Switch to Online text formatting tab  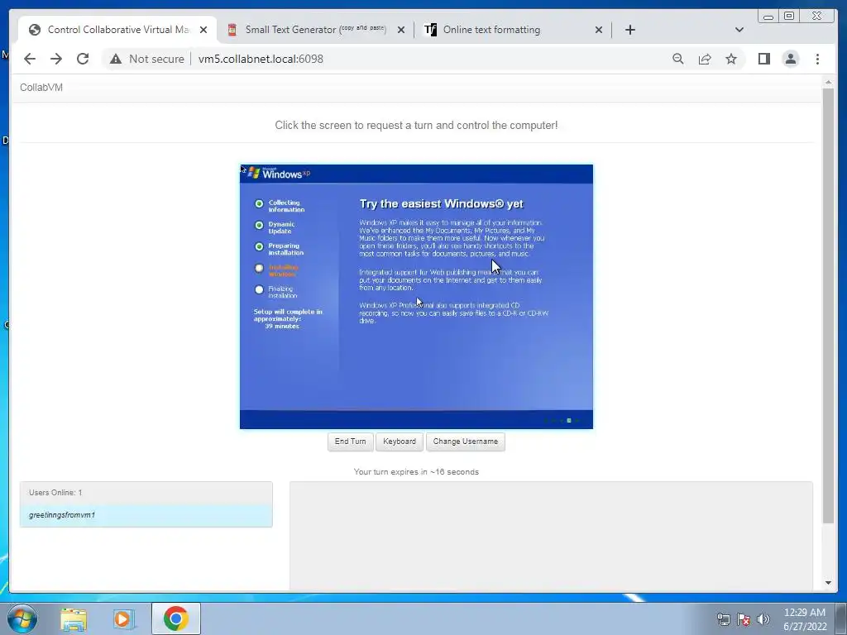[513, 30]
